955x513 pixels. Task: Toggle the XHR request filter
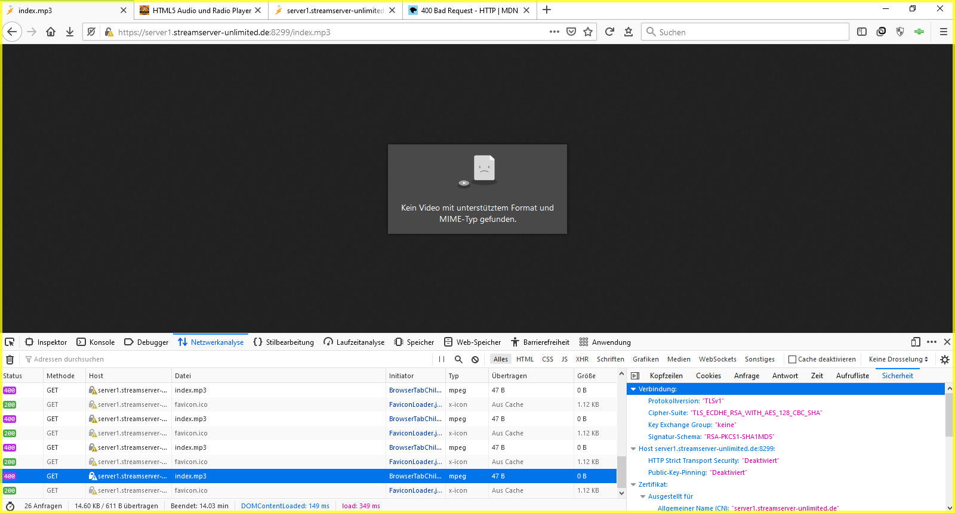point(582,359)
